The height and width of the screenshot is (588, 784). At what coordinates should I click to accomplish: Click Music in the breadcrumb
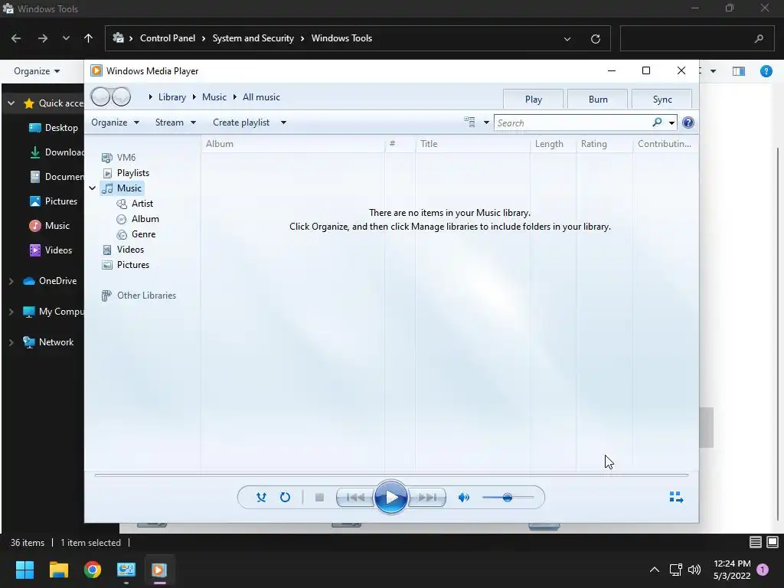click(214, 97)
